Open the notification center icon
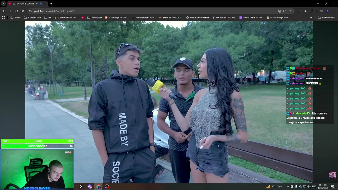Screen dimensions: 338x190 (x=332, y=187)
